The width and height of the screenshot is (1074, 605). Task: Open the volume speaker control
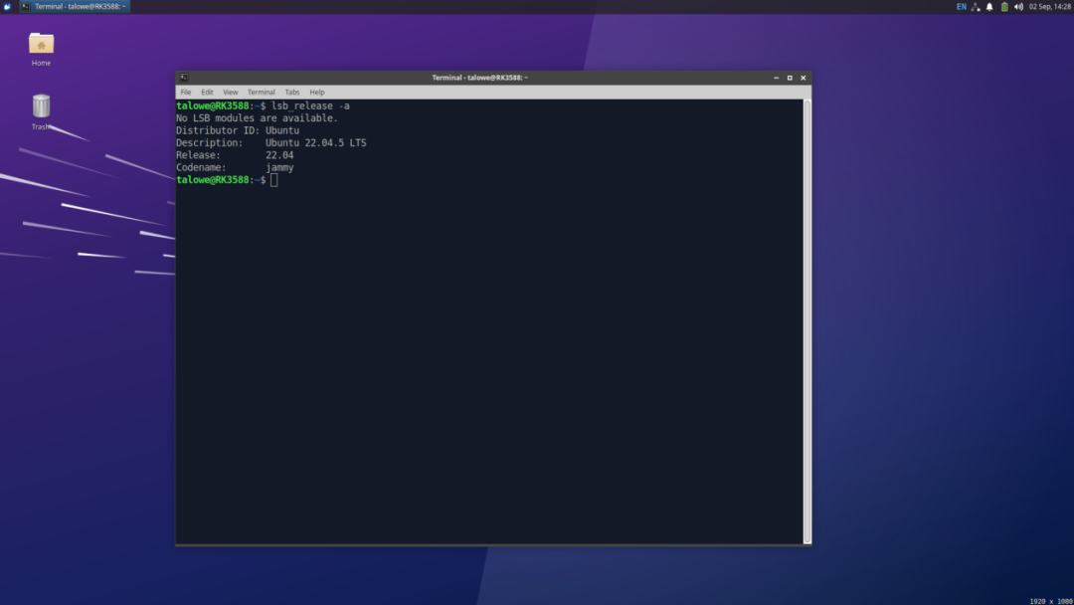tap(1018, 7)
